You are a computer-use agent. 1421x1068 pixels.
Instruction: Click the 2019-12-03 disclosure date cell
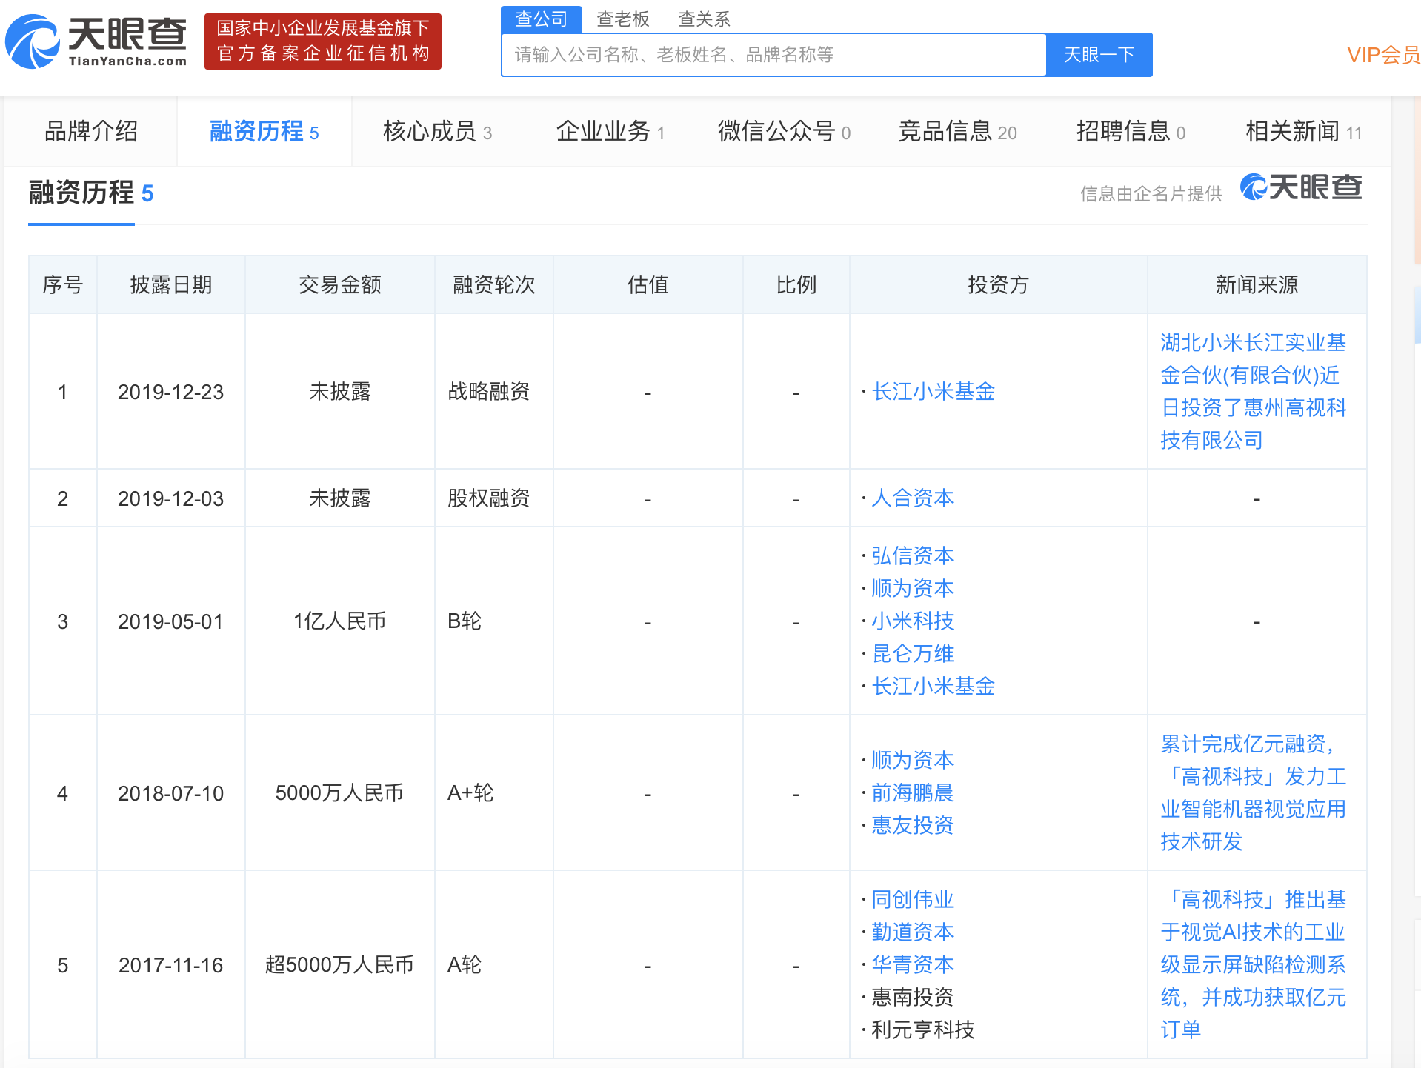point(170,498)
